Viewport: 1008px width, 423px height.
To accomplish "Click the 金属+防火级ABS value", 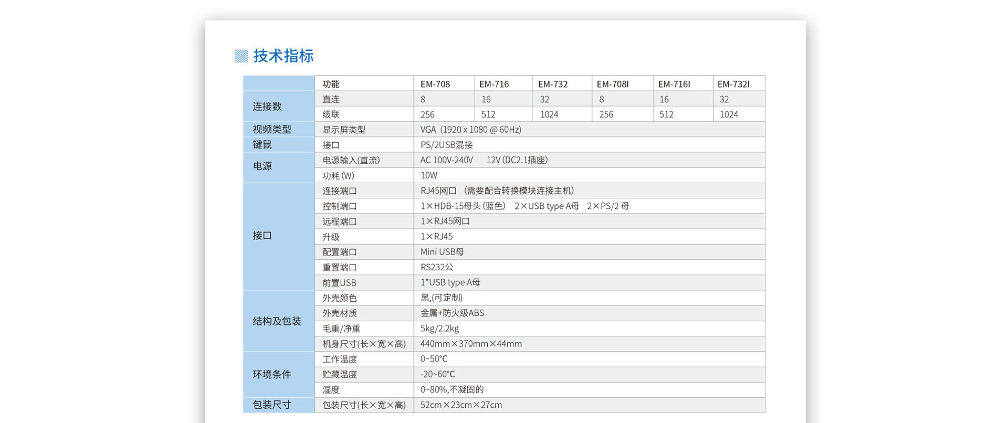I will [453, 313].
